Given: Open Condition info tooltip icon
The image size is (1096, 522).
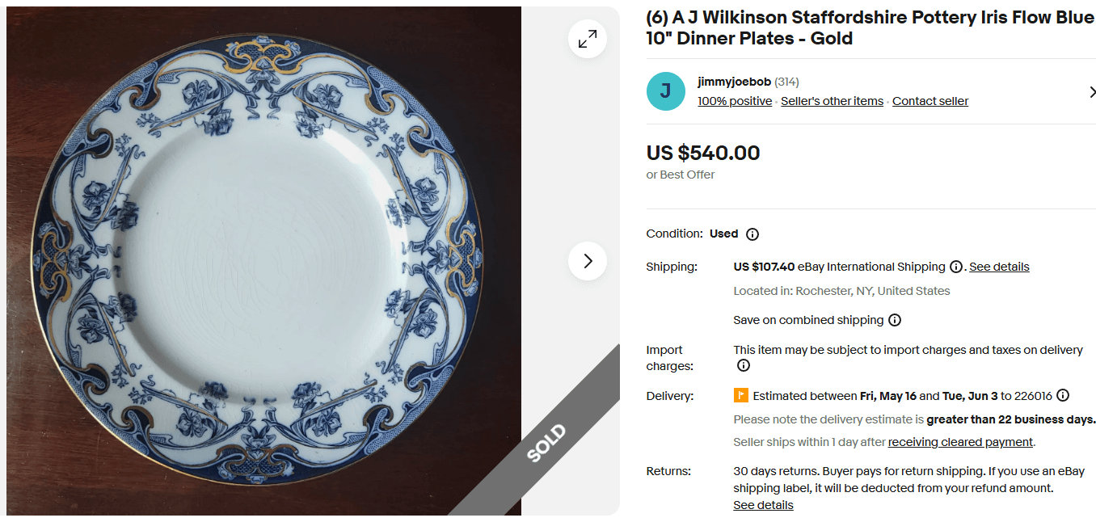Looking at the screenshot, I should coord(752,234).
